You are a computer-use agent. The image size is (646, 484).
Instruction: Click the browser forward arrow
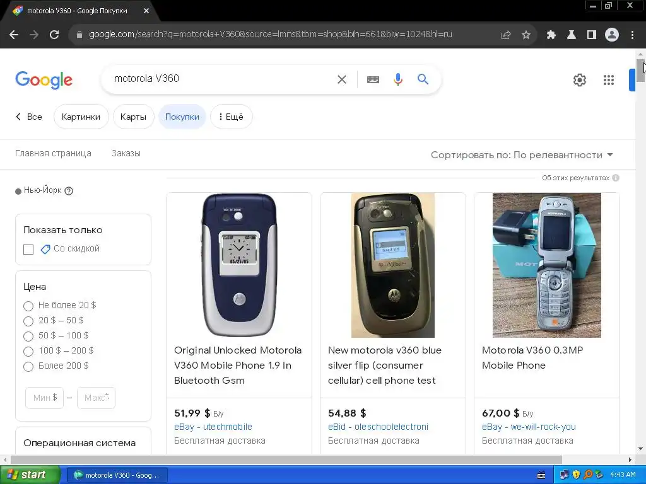tap(34, 35)
